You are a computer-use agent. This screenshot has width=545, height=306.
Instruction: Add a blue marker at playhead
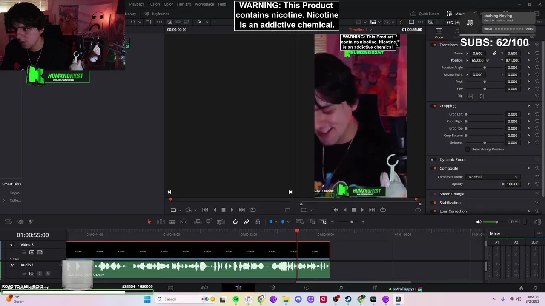(283, 222)
